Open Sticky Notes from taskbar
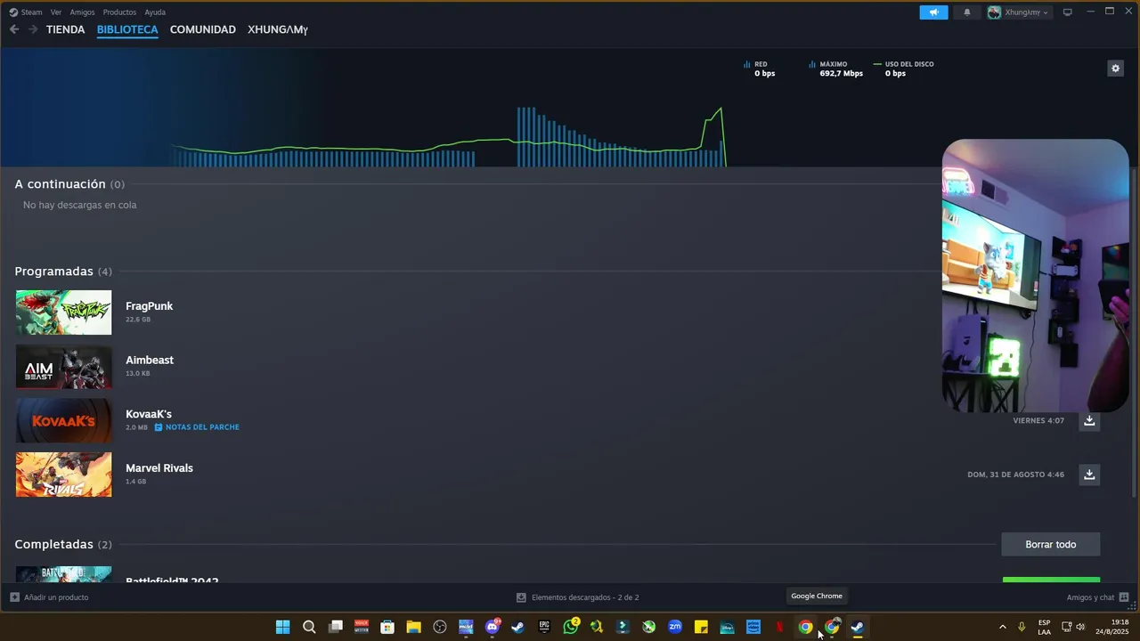 click(x=701, y=627)
